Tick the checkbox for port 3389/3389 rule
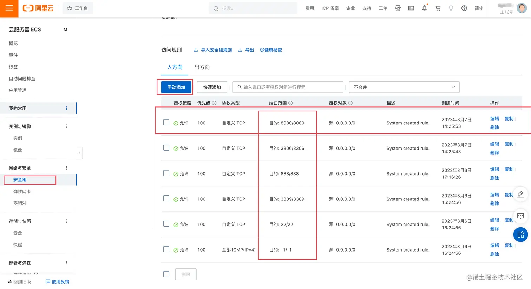Screen dimensions: 531x289 click(166, 198)
